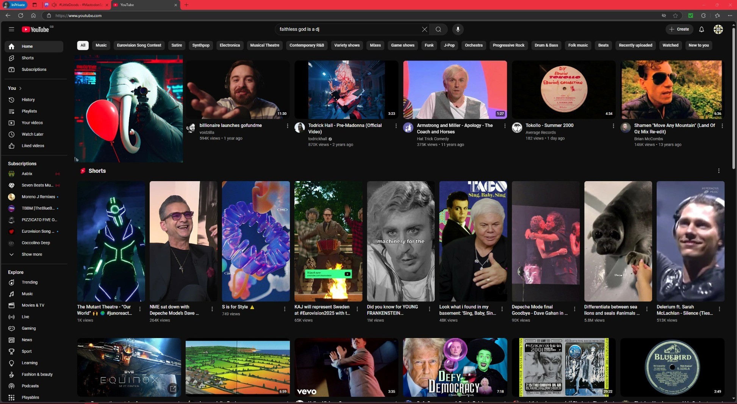The image size is (737, 404).
Task: Open Trending in Explore
Action: 34,282
